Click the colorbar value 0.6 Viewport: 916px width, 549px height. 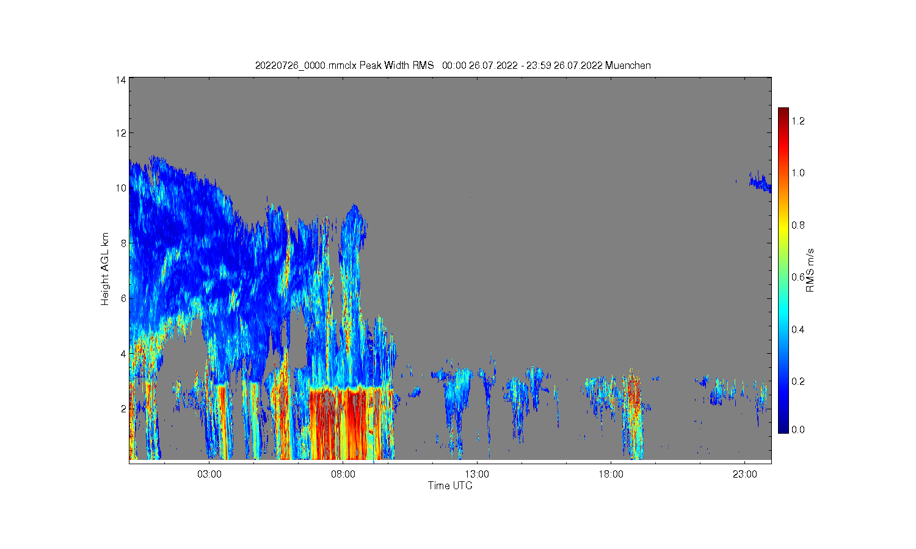point(798,277)
